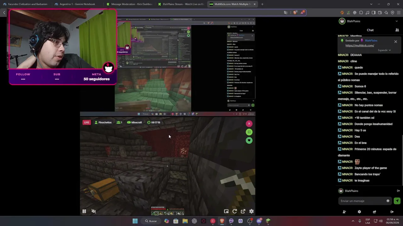Expand the pinned message with Expandir

point(384,50)
